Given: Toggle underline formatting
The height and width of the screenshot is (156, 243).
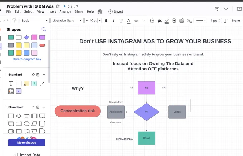Looking at the screenshot, I should [121, 20].
